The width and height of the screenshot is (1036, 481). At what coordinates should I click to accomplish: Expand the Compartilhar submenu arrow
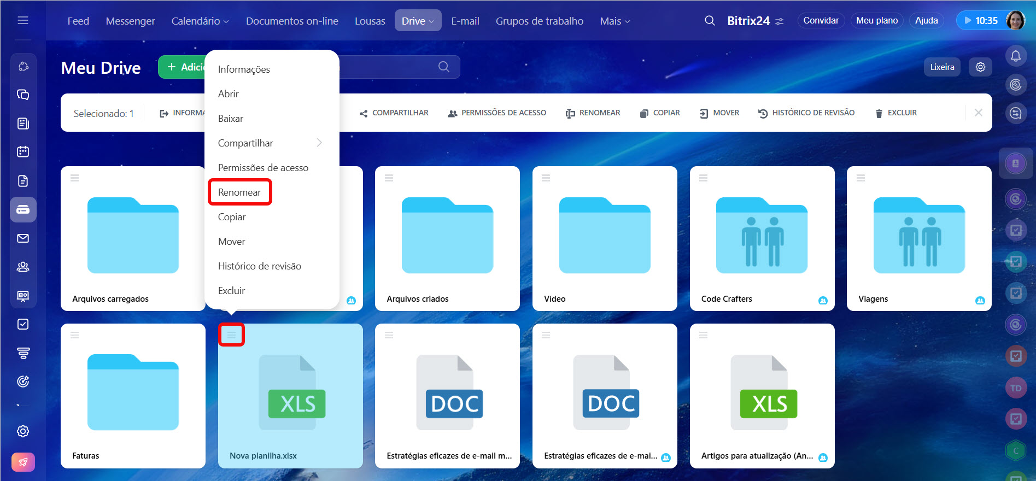point(319,143)
